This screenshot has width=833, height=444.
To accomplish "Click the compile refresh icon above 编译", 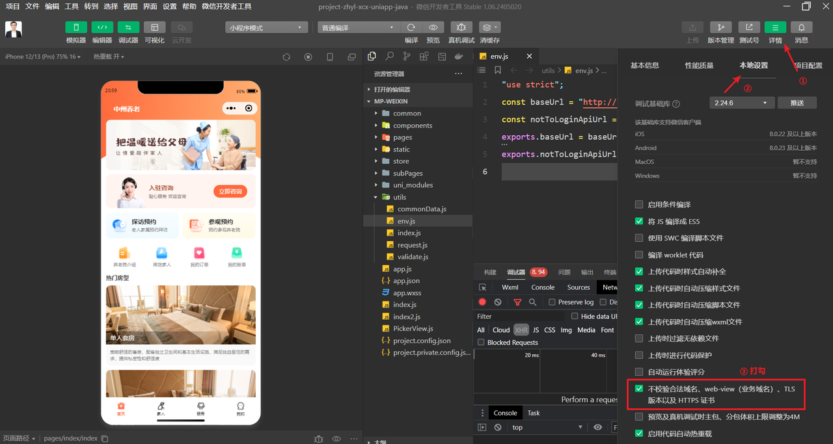I will (x=411, y=27).
